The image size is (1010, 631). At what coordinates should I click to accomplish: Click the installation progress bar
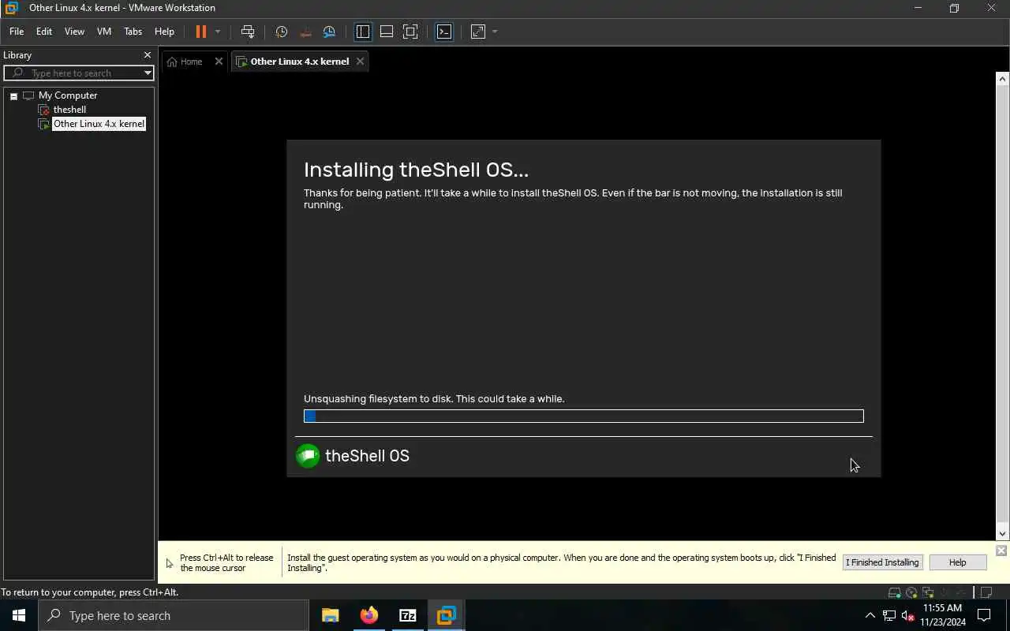point(584,416)
